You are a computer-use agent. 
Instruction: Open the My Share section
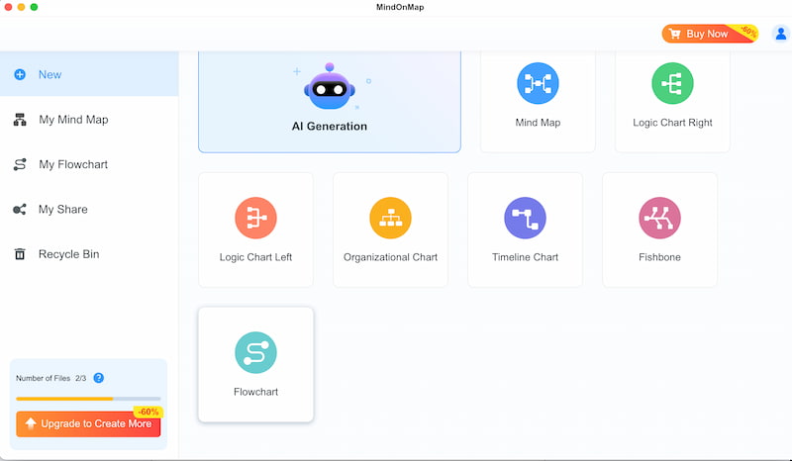(x=89, y=209)
